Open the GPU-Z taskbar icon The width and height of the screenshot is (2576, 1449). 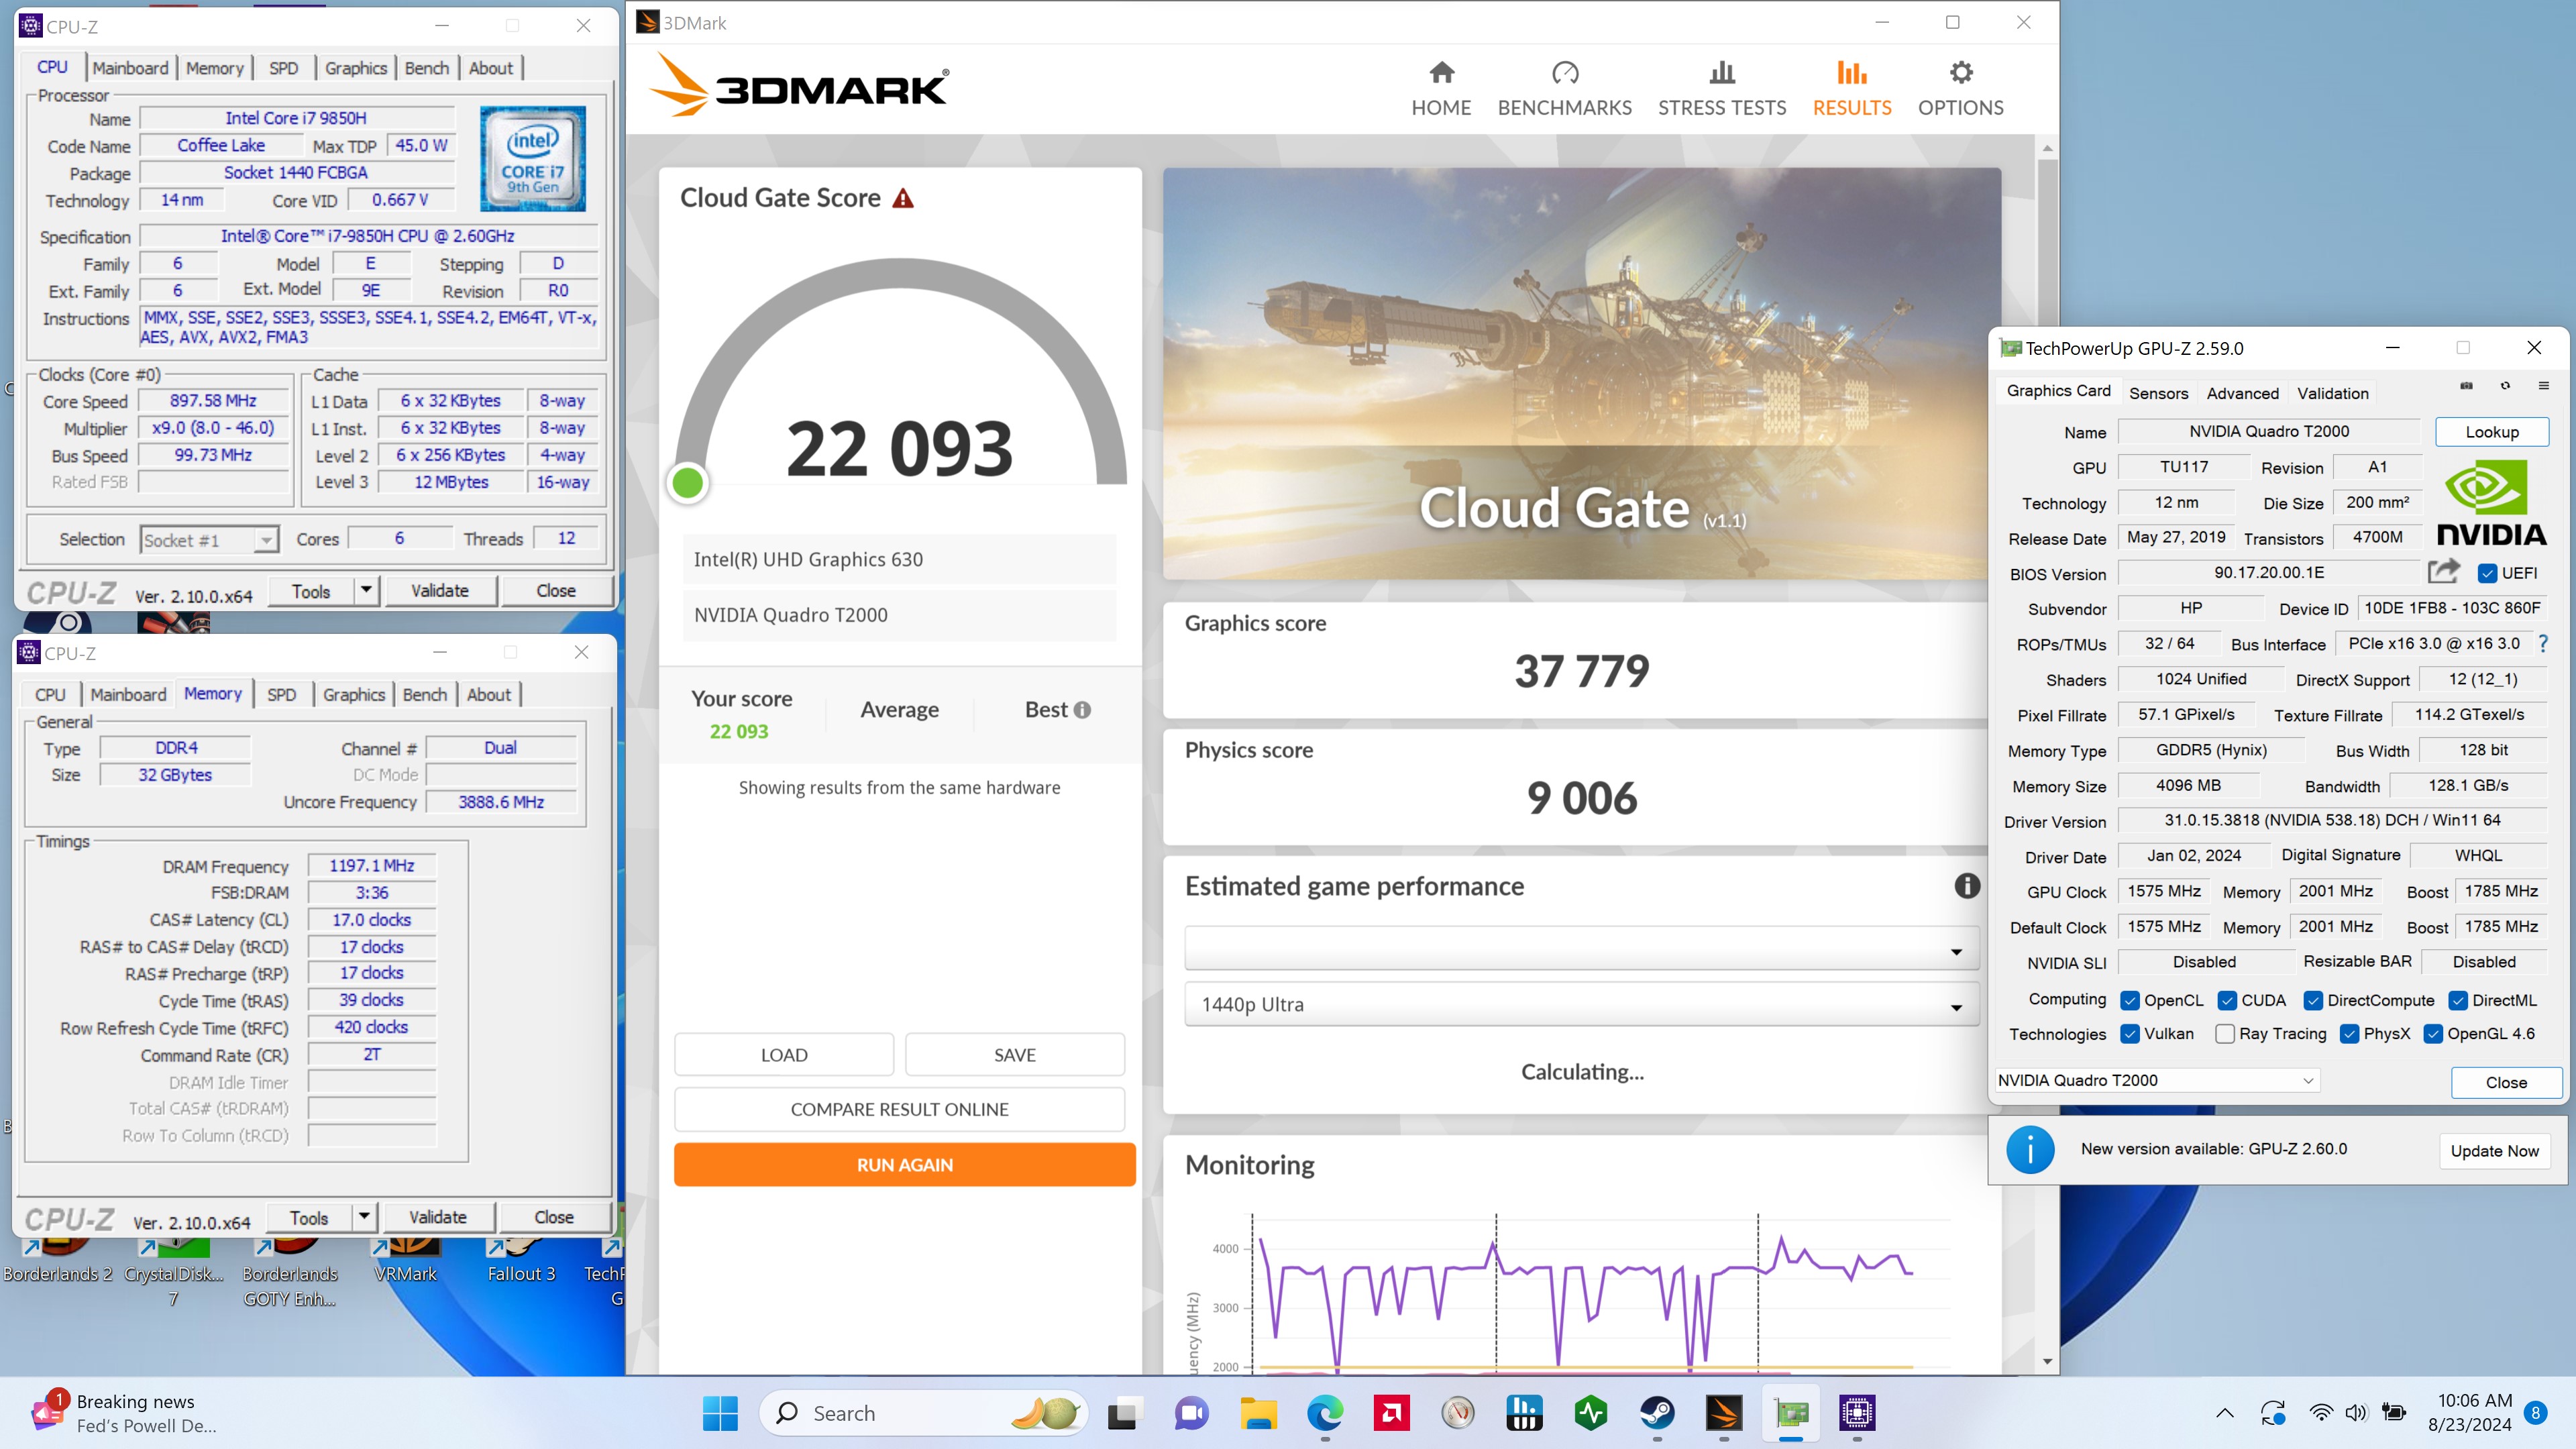pos(1791,1413)
